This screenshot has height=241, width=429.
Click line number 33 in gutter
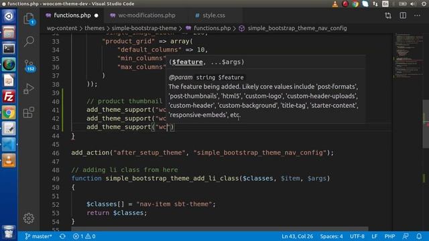pos(56,42)
